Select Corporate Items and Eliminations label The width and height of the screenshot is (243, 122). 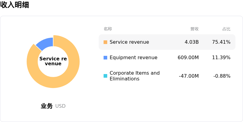click(x=135, y=76)
